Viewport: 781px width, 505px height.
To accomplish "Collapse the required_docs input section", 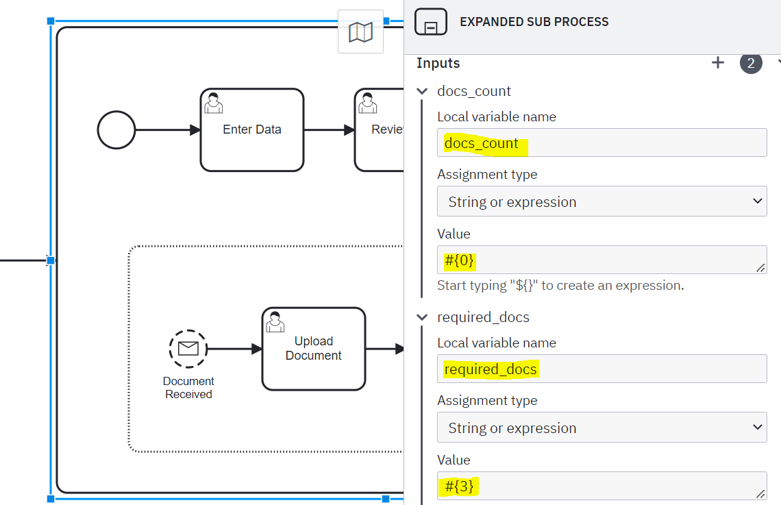I will point(422,317).
